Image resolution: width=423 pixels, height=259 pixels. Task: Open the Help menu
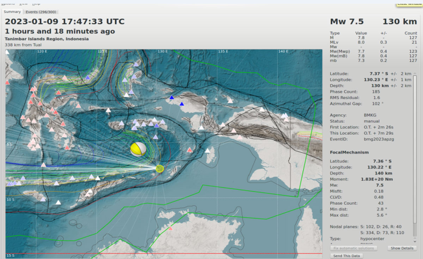coord(36,4)
